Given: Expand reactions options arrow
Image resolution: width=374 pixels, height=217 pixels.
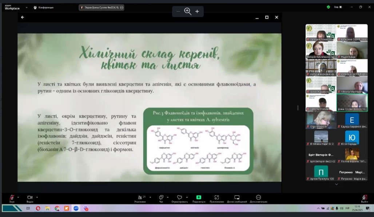Looking at the screenshot, I should (x=187, y=197).
